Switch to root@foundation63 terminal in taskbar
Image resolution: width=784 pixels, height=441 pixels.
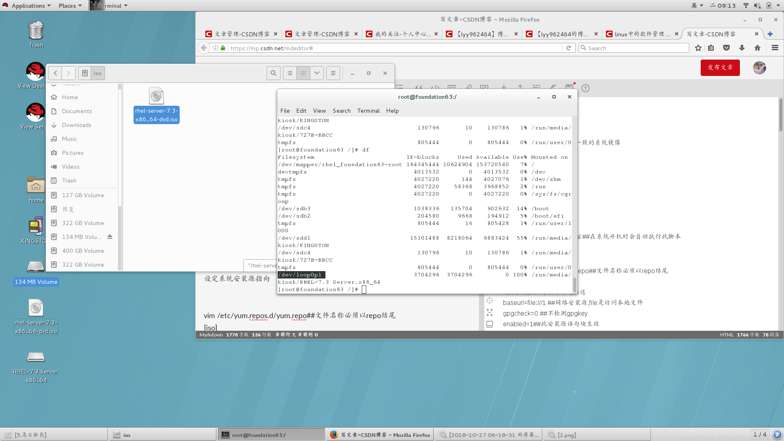(x=271, y=435)
